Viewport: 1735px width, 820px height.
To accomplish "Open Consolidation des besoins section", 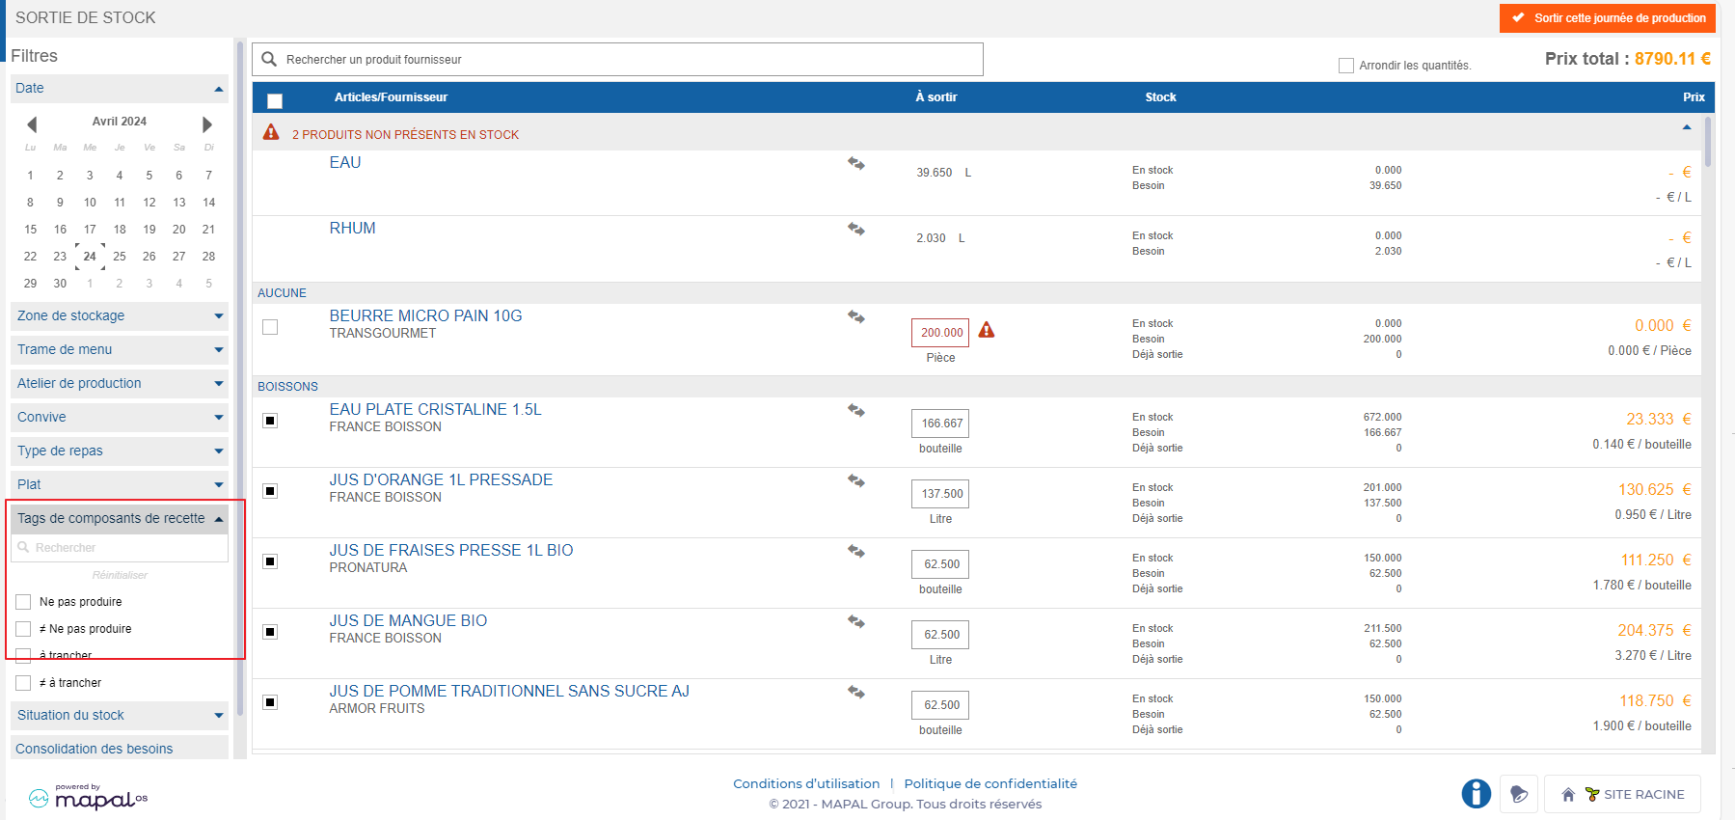I will [120, 748].
